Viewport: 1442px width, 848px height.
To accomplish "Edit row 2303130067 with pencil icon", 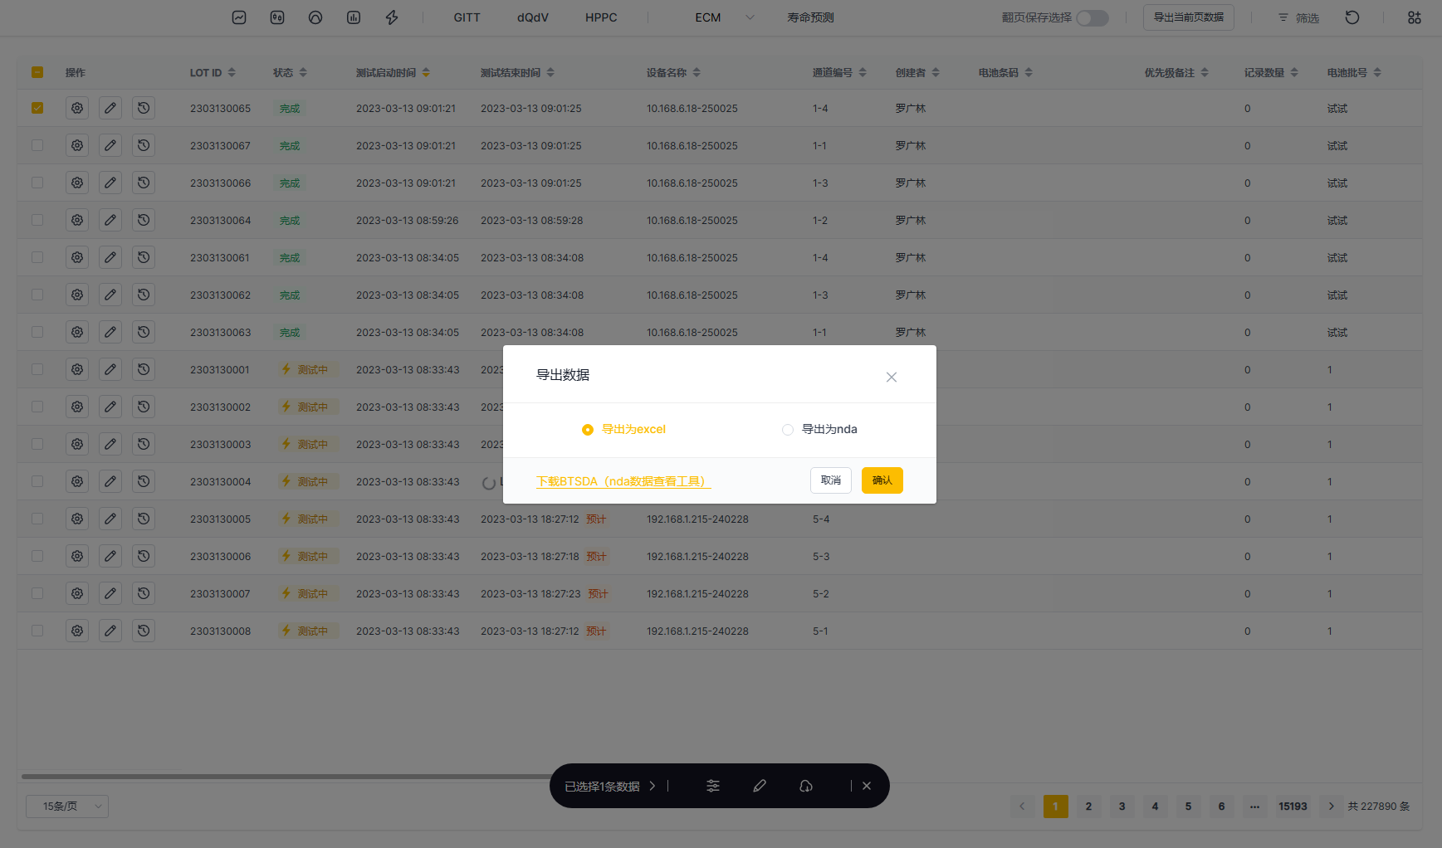I will (x=110, y=145).
